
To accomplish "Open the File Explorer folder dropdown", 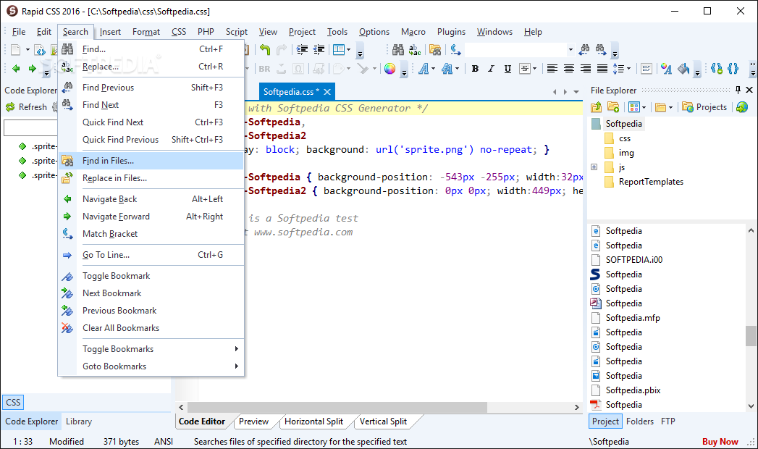I will tap(670, 107).
